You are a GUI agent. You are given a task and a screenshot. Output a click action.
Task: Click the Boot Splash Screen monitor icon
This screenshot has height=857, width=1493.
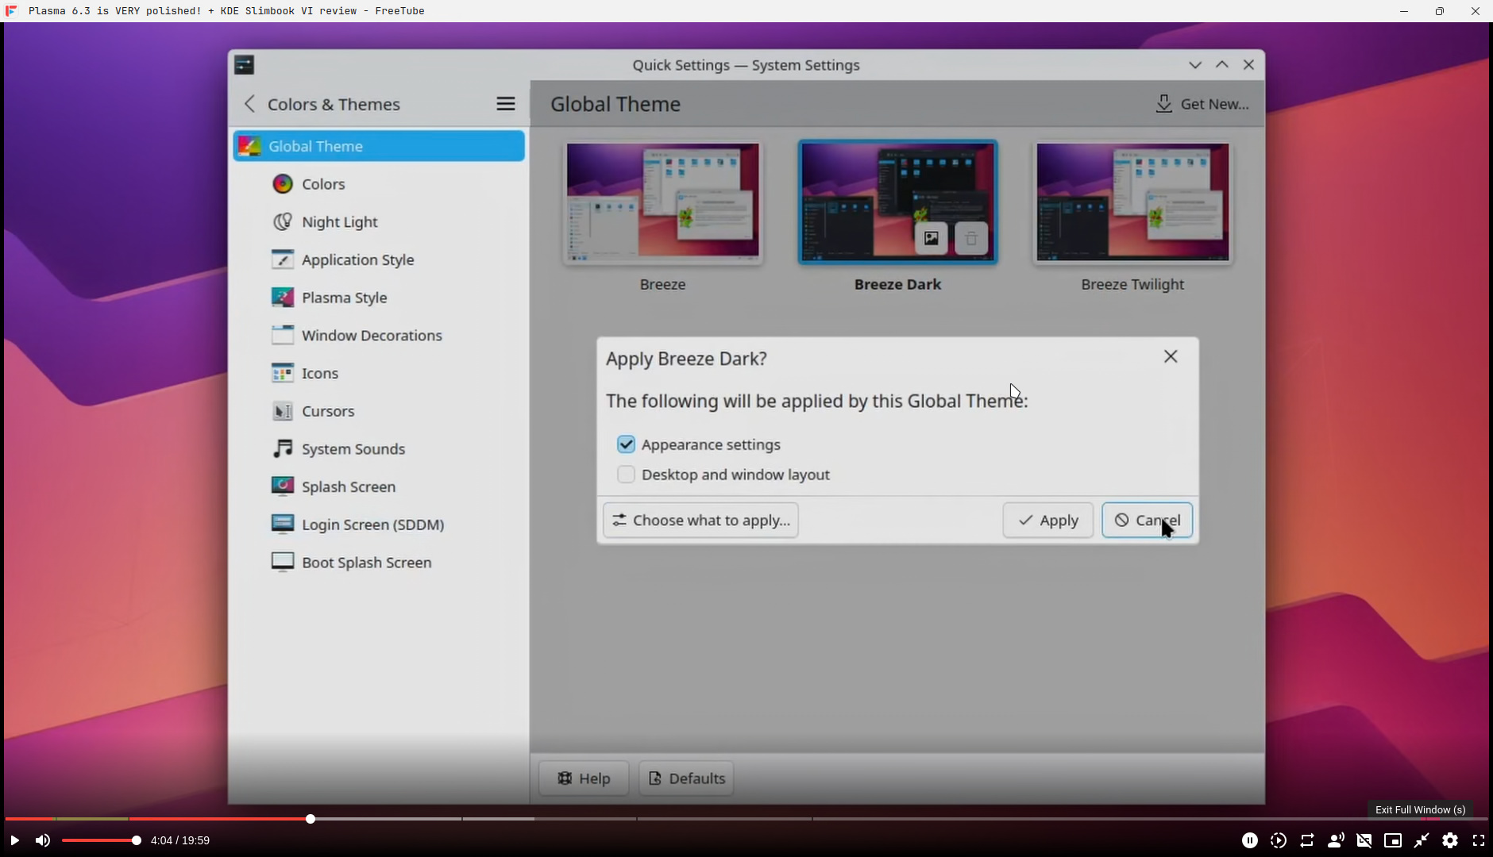283,563
